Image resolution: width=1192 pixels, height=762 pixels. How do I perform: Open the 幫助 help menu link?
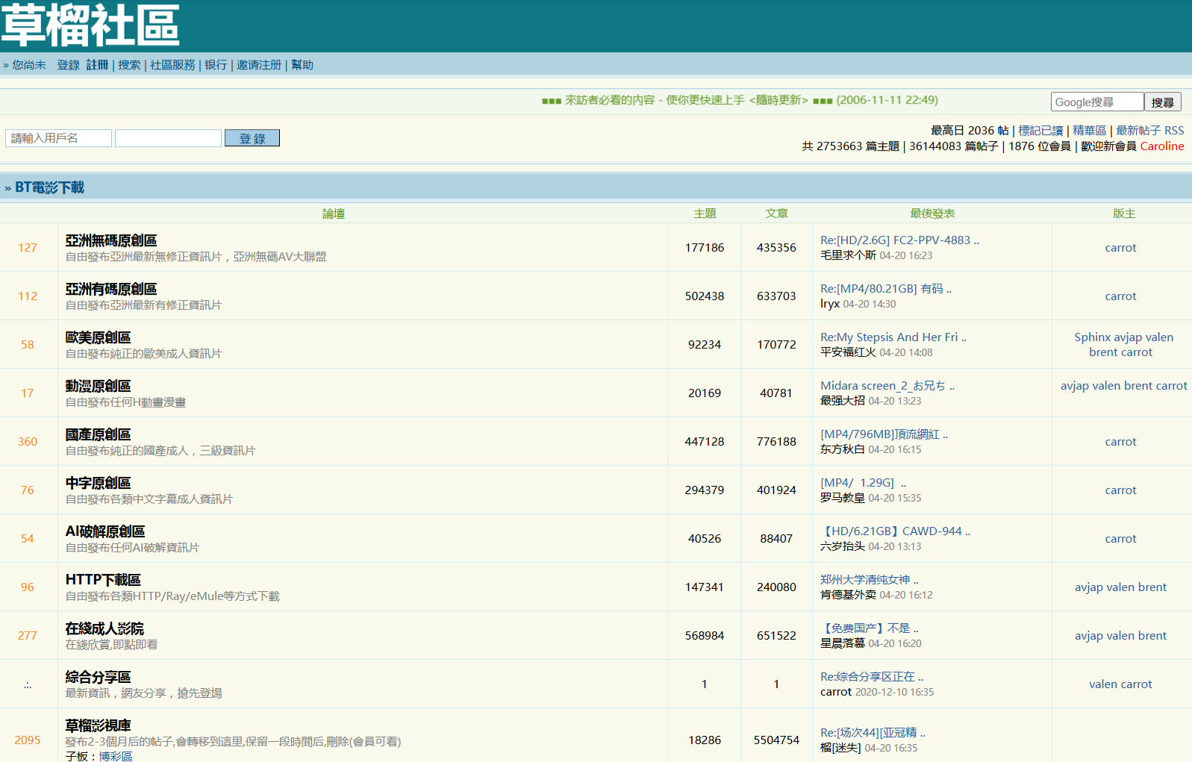point(302,65)
